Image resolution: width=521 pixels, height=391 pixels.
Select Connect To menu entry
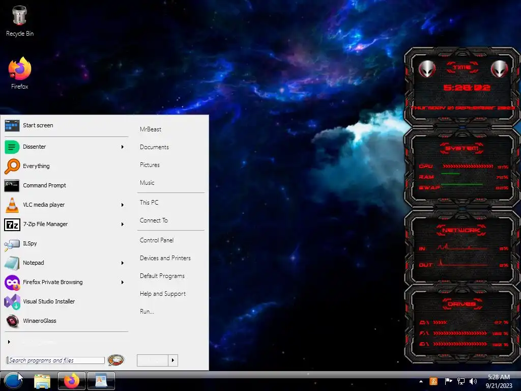tap(154, 220)
